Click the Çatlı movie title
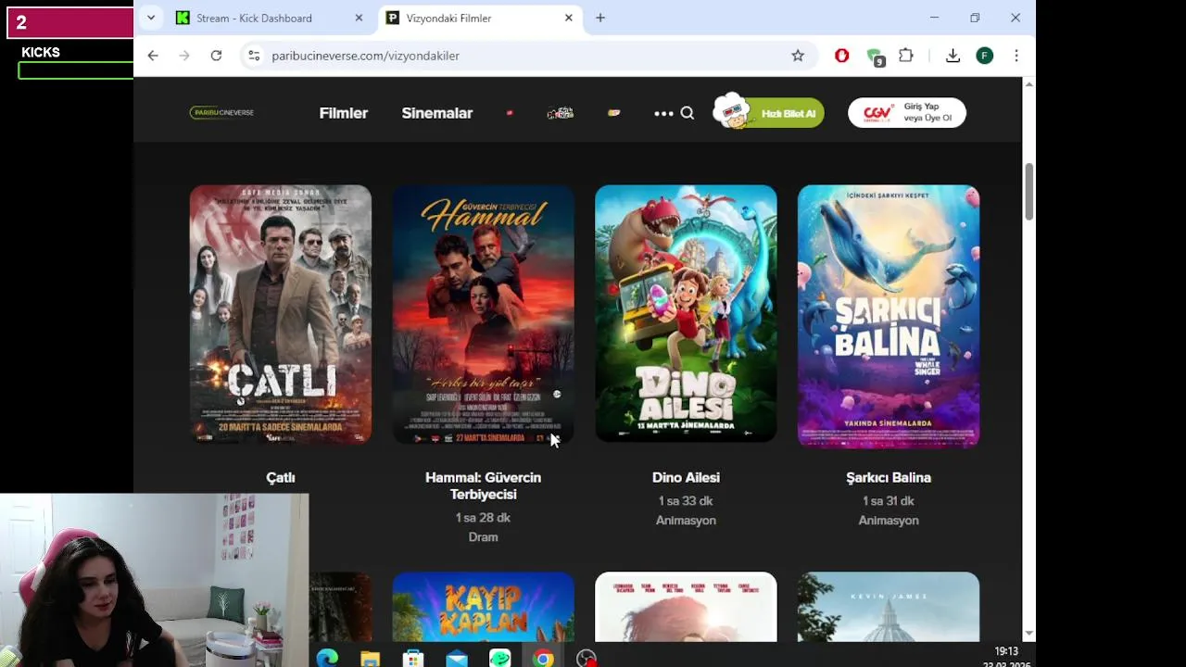The height and width of the screenshot is (667, 1186). [x=281, y=478]
